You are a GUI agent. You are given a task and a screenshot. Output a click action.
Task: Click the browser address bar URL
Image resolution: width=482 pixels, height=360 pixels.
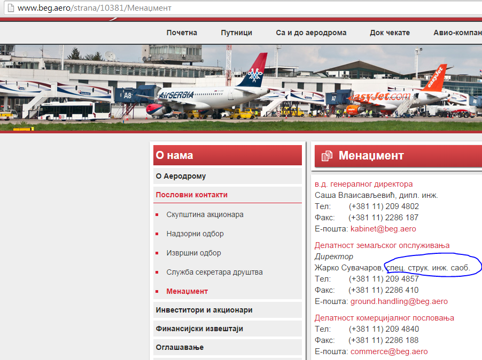tap(95, 7)
